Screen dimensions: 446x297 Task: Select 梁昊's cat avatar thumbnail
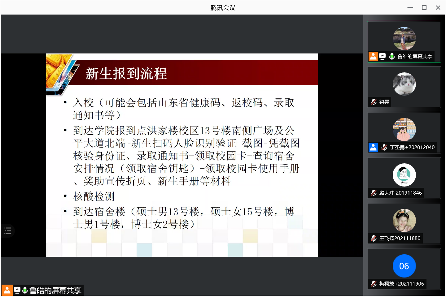404,84
